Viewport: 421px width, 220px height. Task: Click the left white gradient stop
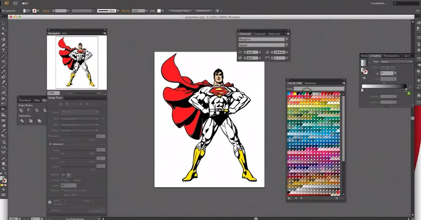click(362, 90)
